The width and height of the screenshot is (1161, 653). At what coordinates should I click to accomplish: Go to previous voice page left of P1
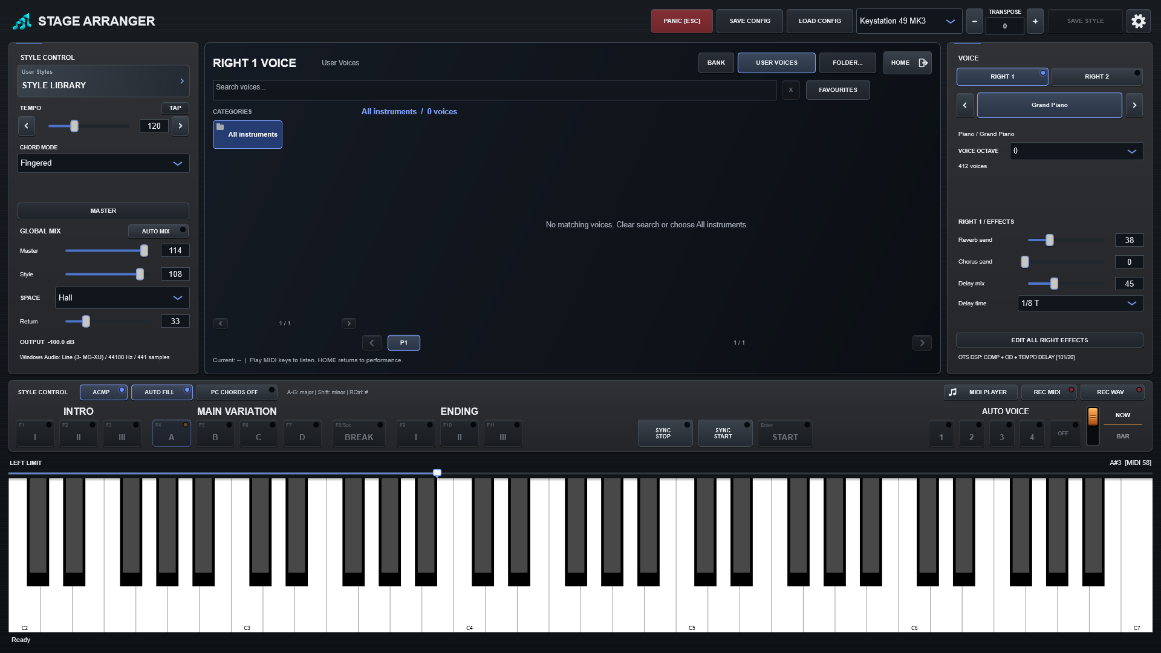pyautogui.click(x=372, y=343)
